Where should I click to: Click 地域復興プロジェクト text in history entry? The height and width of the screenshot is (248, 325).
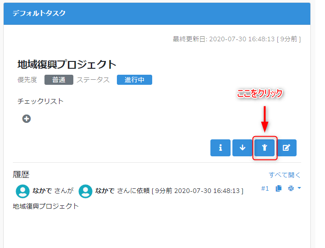tap(45, 206)
